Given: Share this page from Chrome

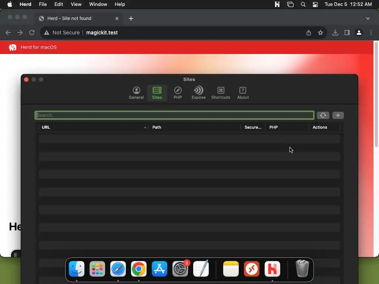Looking at the screenshot, I should (309, 33).
